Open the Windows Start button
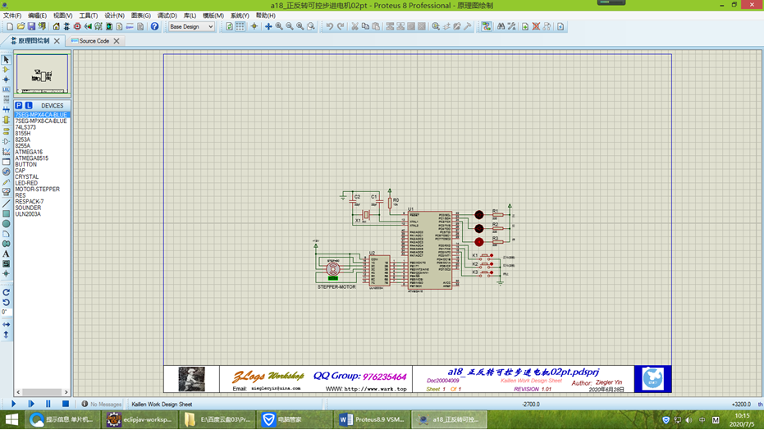This screenshot has height=430, width=764. (11, 419)
